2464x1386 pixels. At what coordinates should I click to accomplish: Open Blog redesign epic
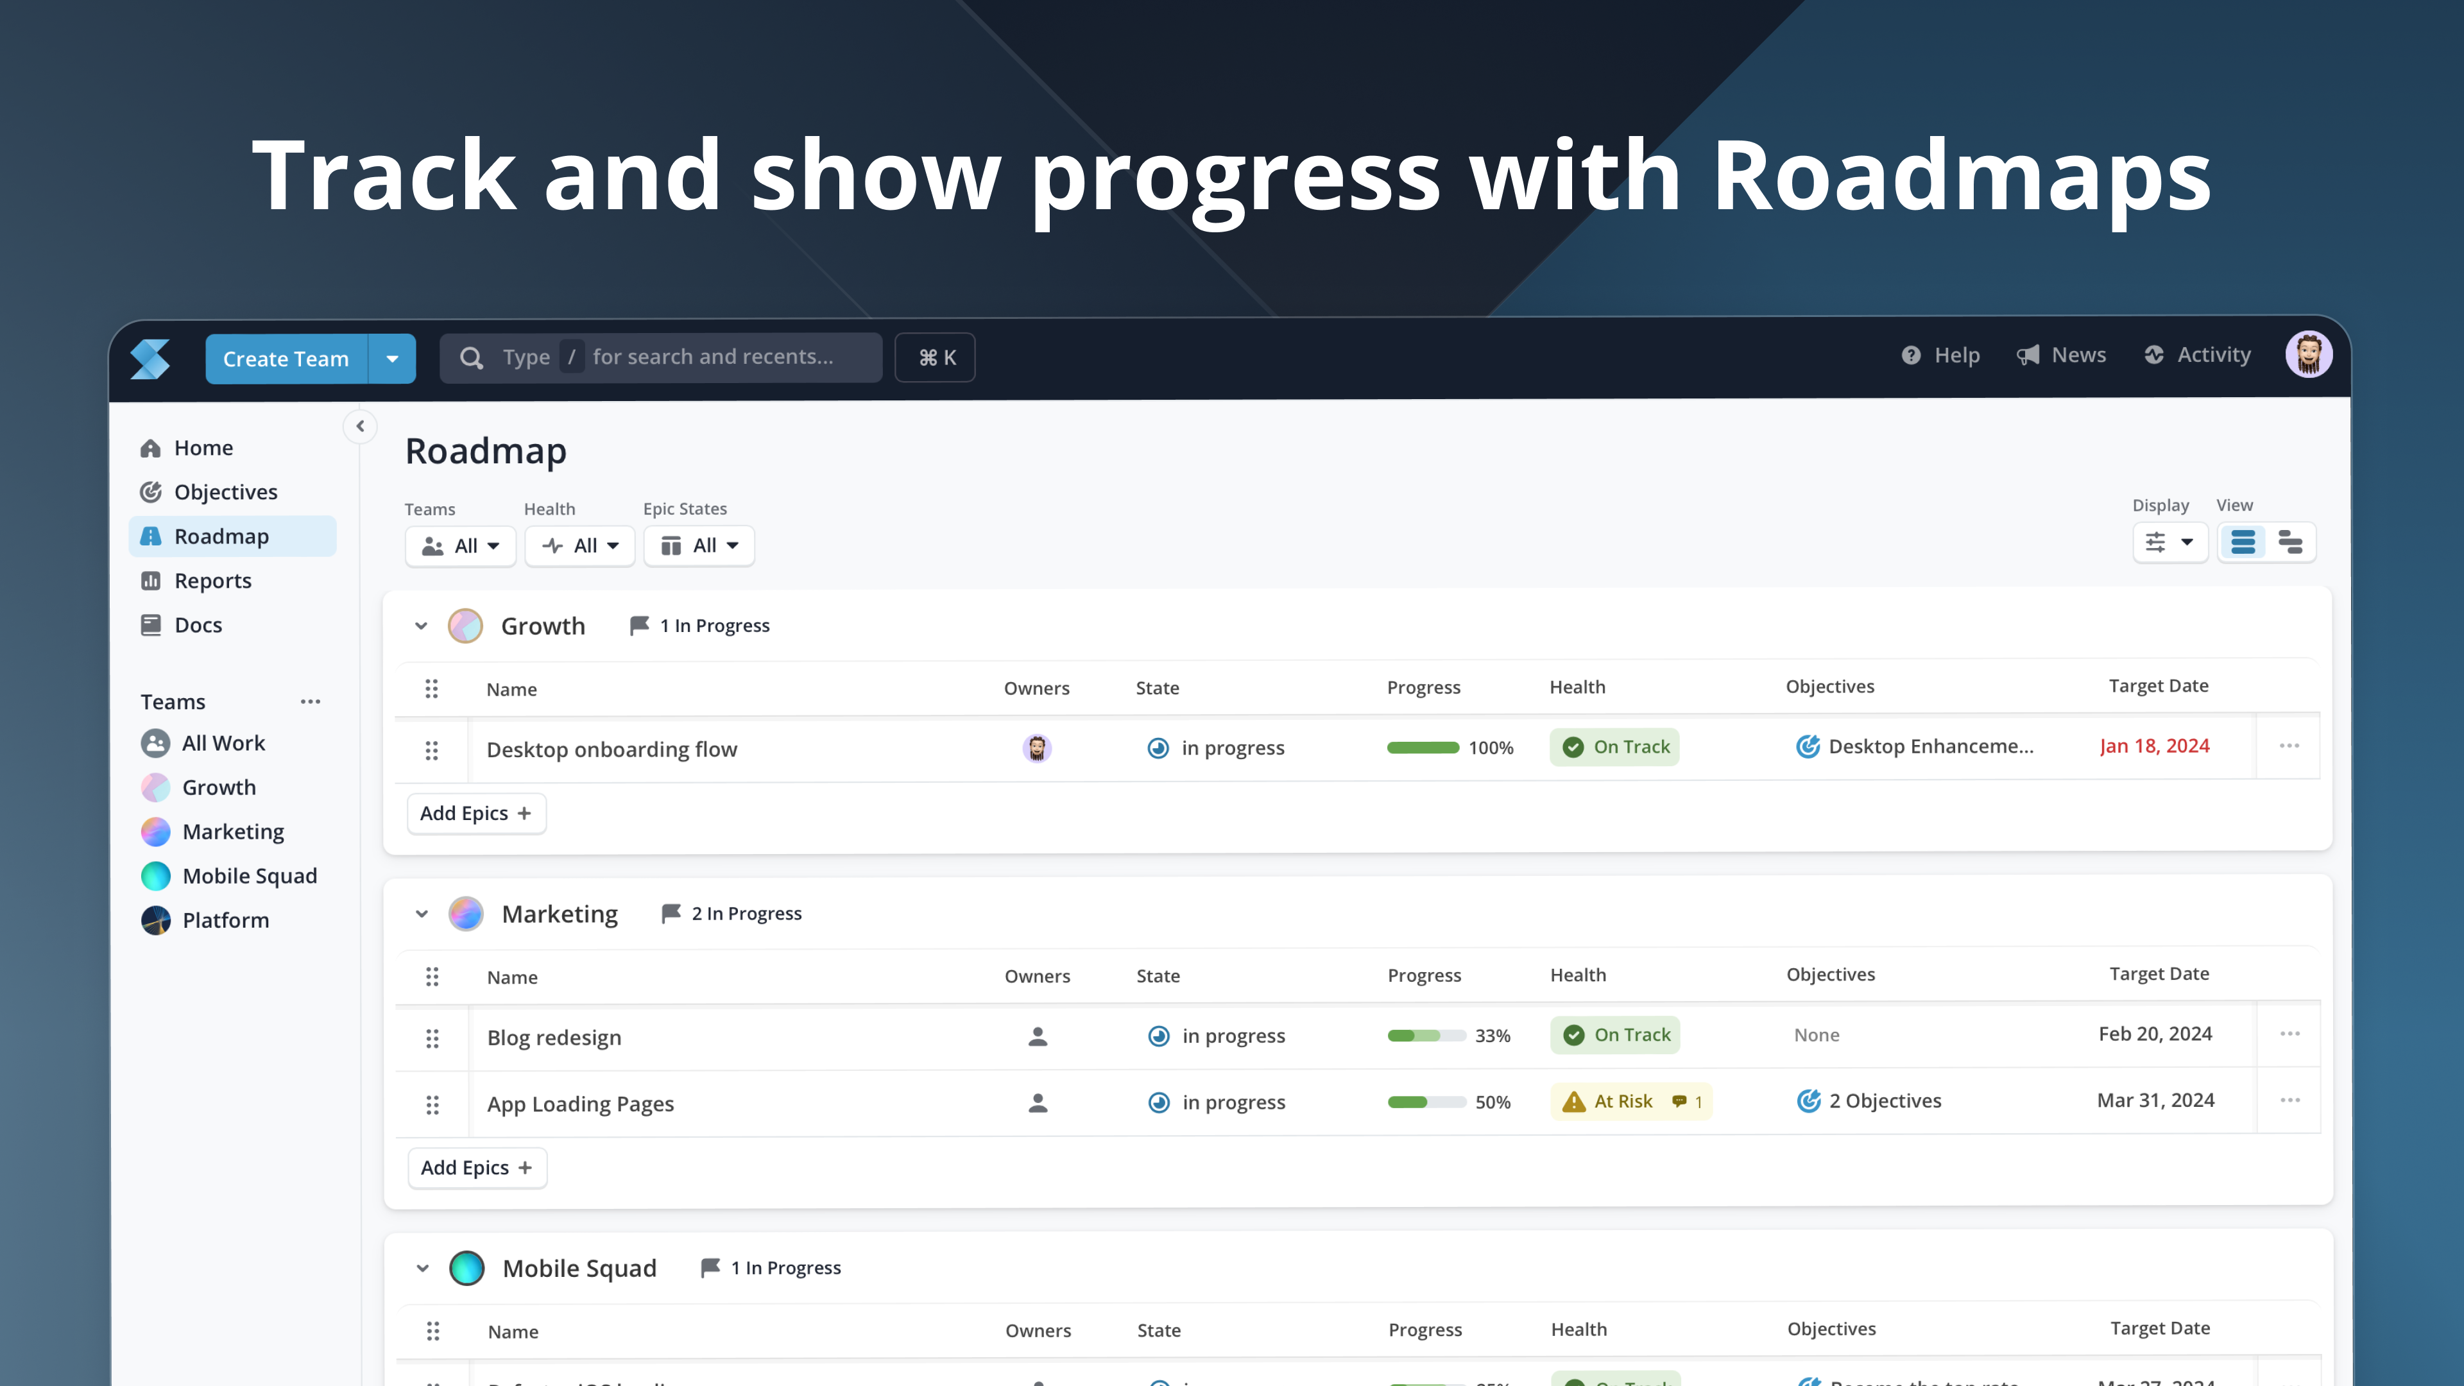554,1038
